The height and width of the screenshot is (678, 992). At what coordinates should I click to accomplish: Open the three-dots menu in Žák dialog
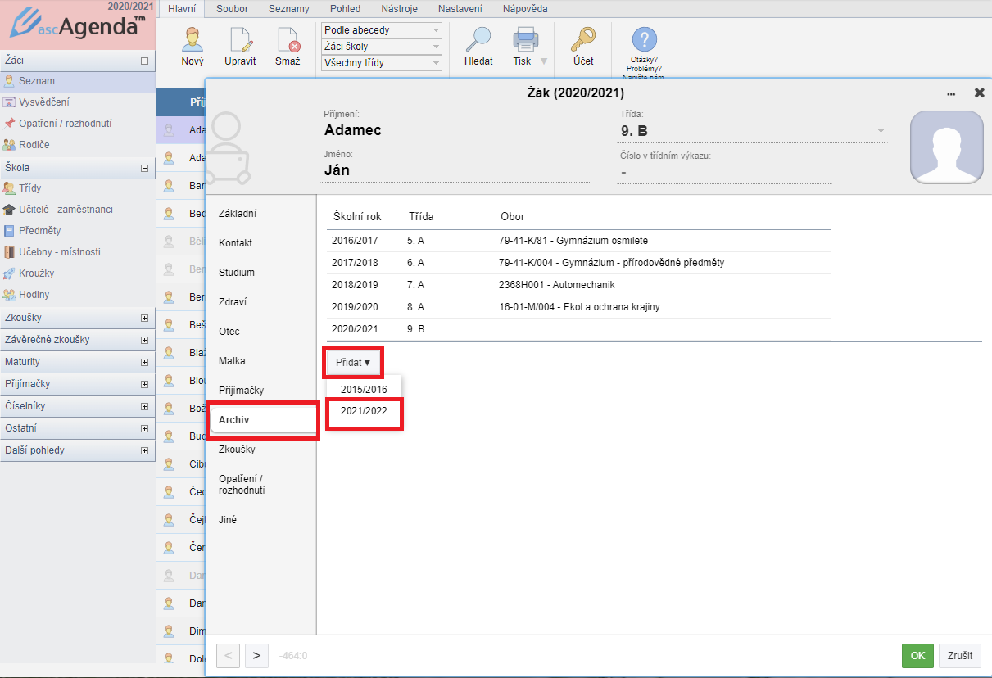(951, 93)
